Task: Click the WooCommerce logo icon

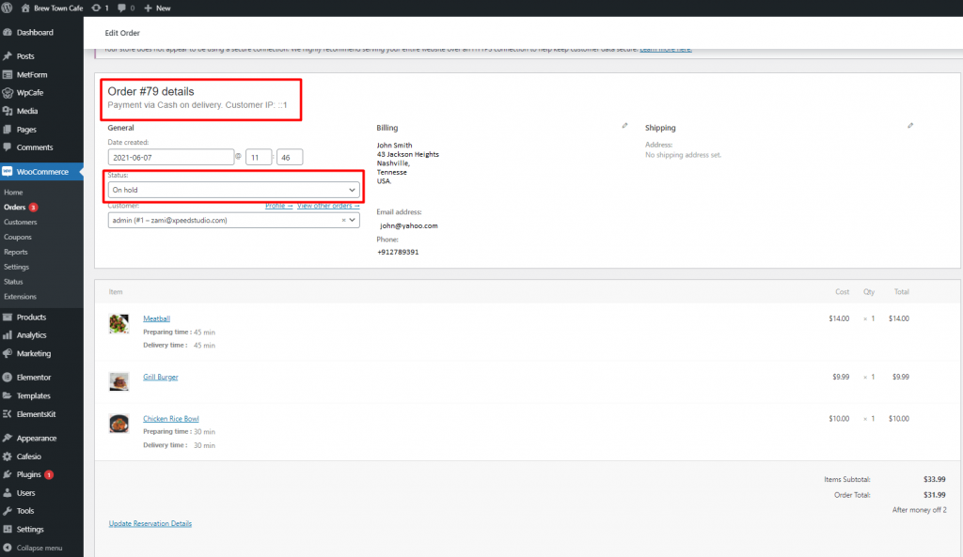Action: (8, 172)
